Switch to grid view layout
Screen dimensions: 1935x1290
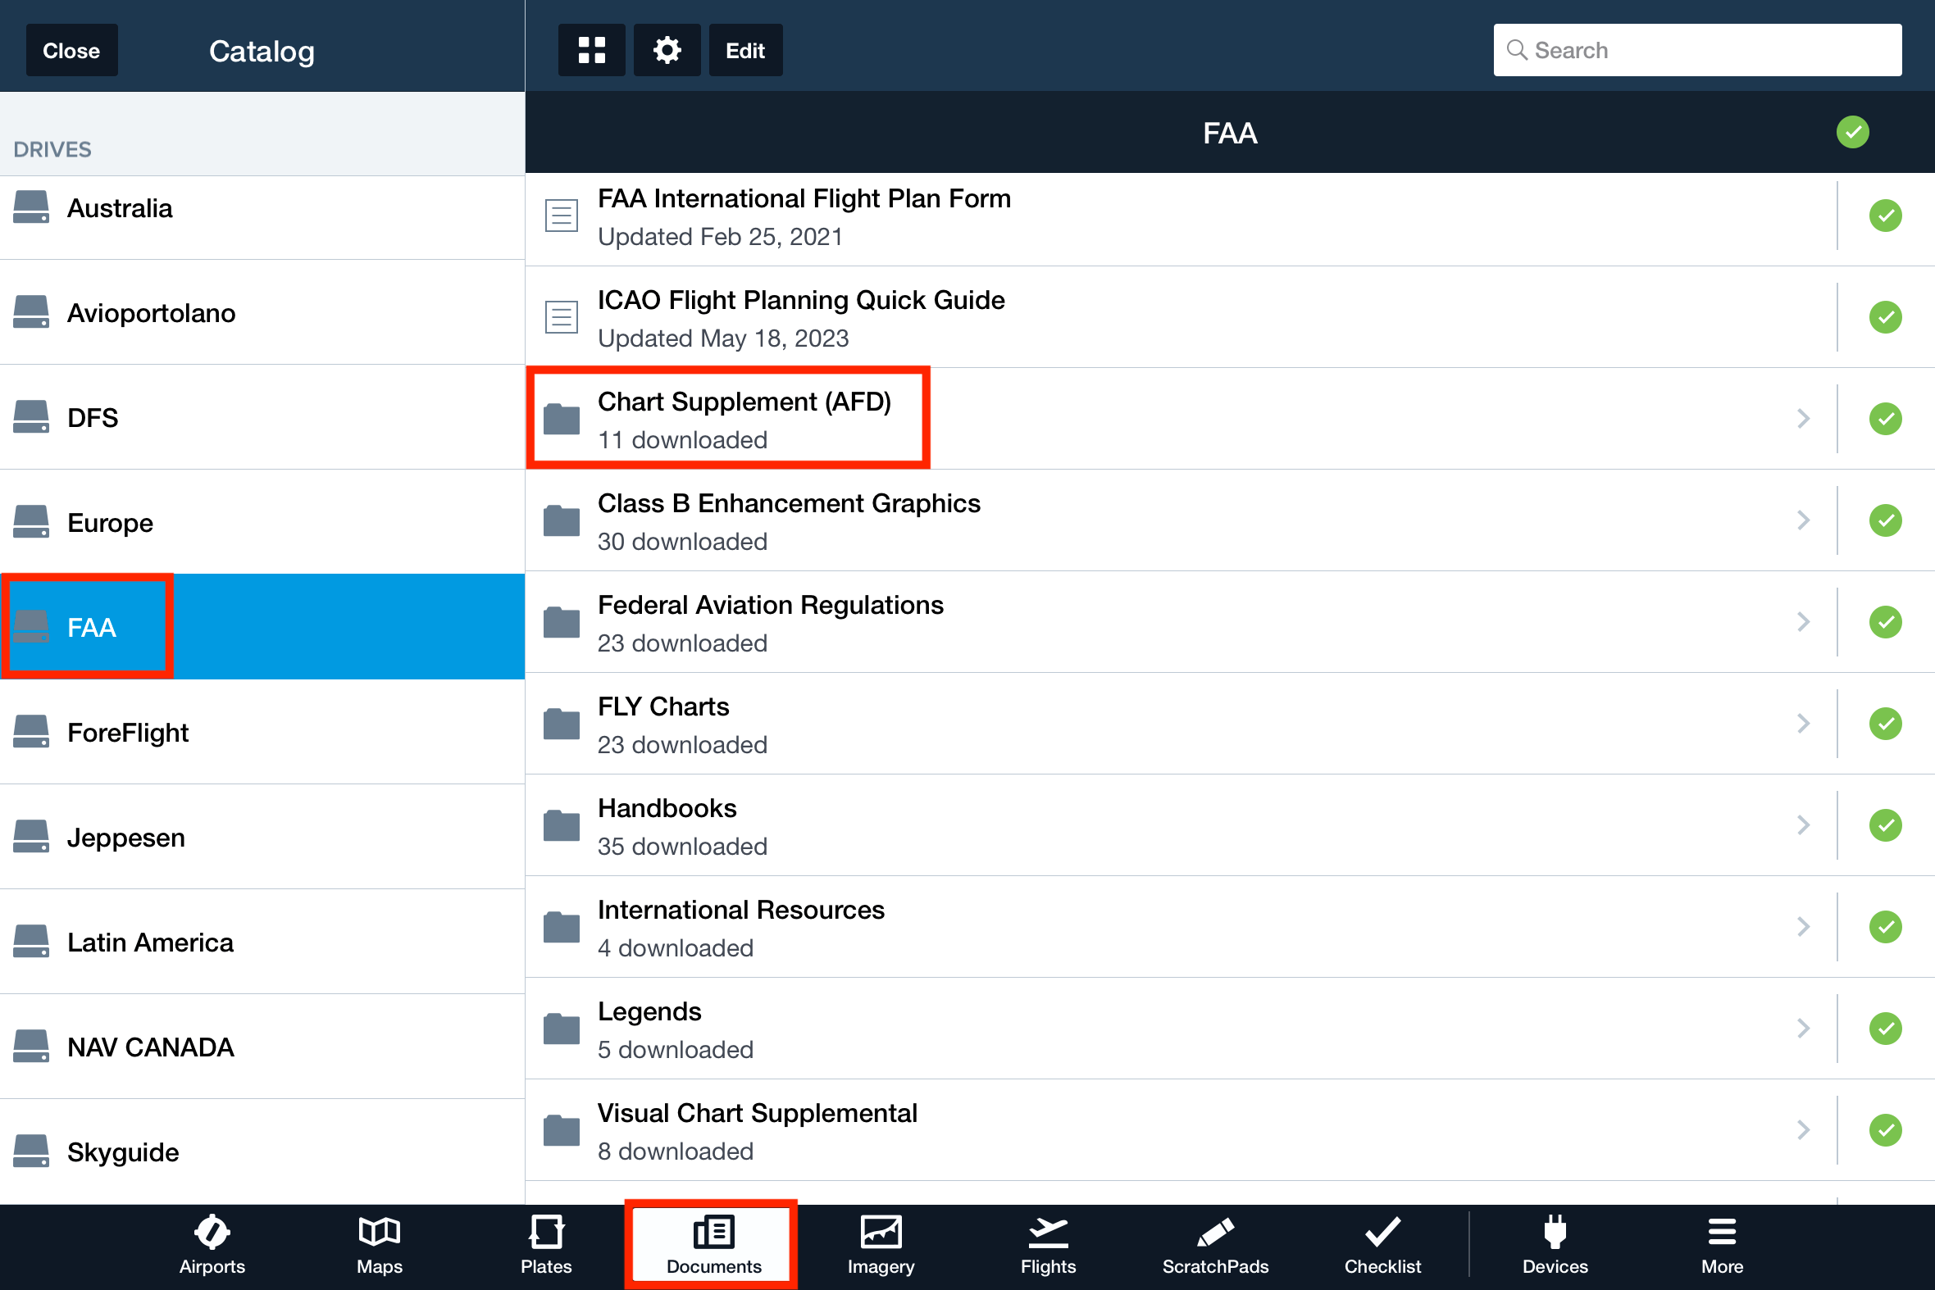[591, 50]
